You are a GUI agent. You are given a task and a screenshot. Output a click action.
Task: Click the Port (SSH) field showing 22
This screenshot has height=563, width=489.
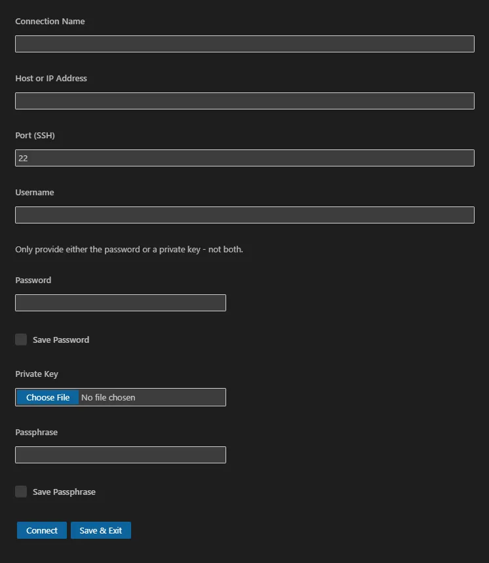pyautogui.click(x=244, y=158)
